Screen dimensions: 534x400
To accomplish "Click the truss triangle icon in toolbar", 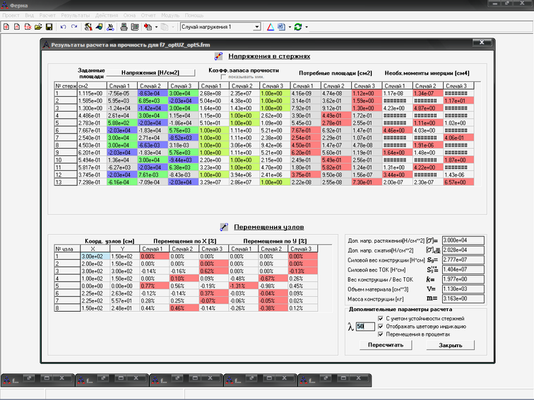I will [271, 27].
